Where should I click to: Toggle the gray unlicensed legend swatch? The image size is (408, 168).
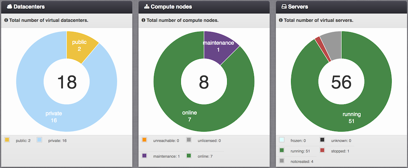(x=189, y=140)
